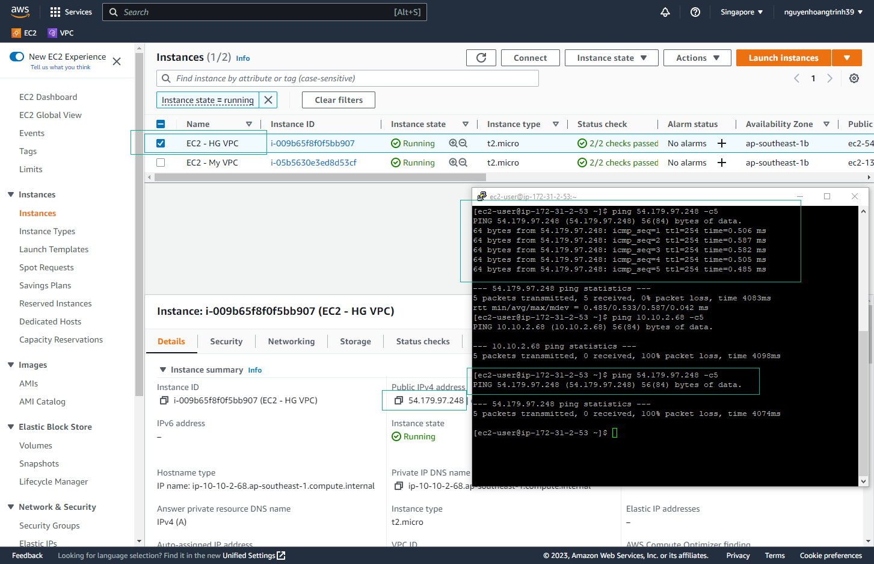Click Tell us what you think link
Screen dimensions: 874x564
coord(60,67)
